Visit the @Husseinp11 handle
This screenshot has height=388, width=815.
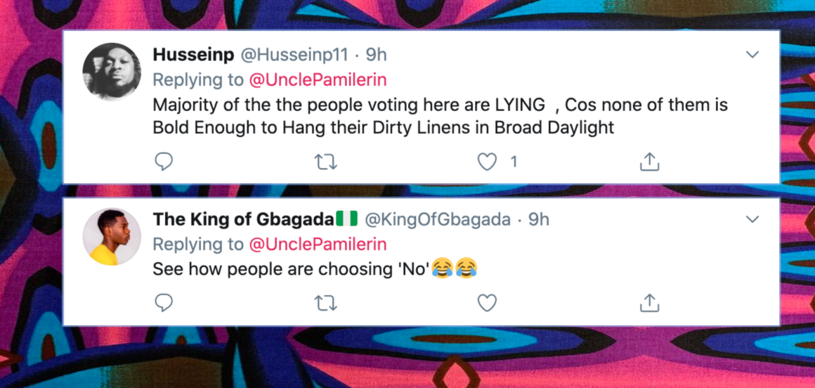[295, 55]
